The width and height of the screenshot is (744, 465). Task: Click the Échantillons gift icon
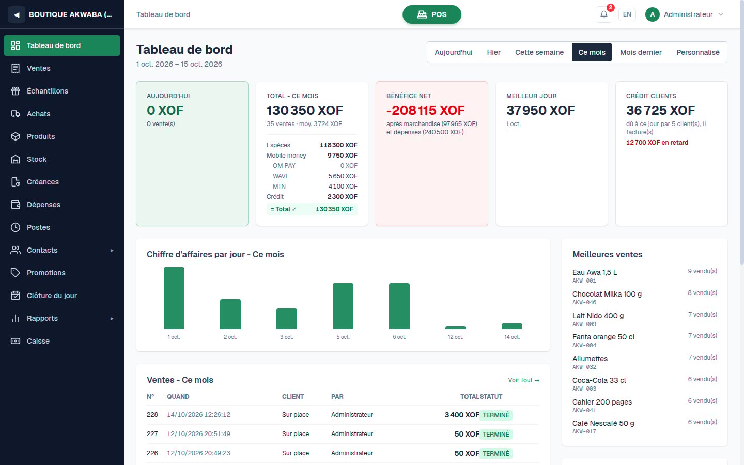pyautogui.click(x=16, y=91)
